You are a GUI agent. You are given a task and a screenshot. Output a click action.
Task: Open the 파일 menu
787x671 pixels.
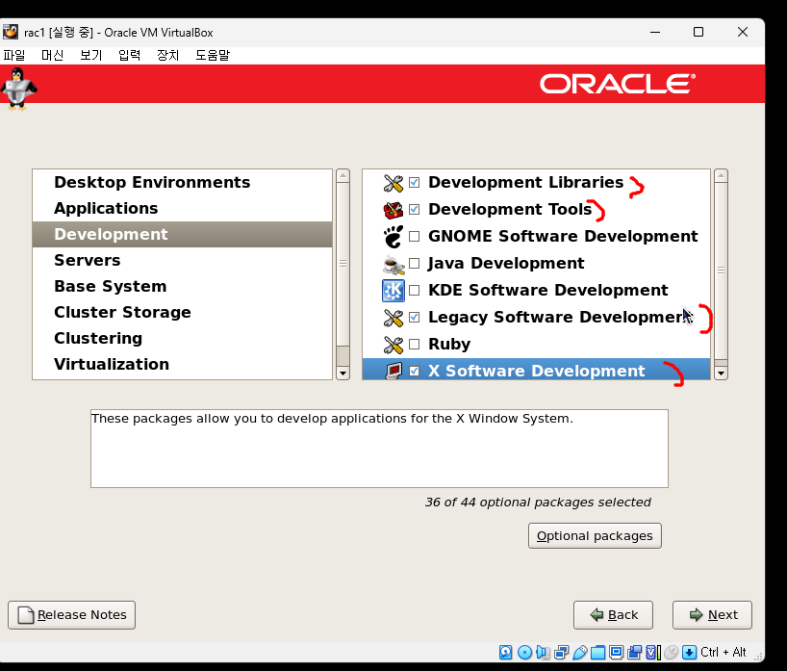click(14, 55)
